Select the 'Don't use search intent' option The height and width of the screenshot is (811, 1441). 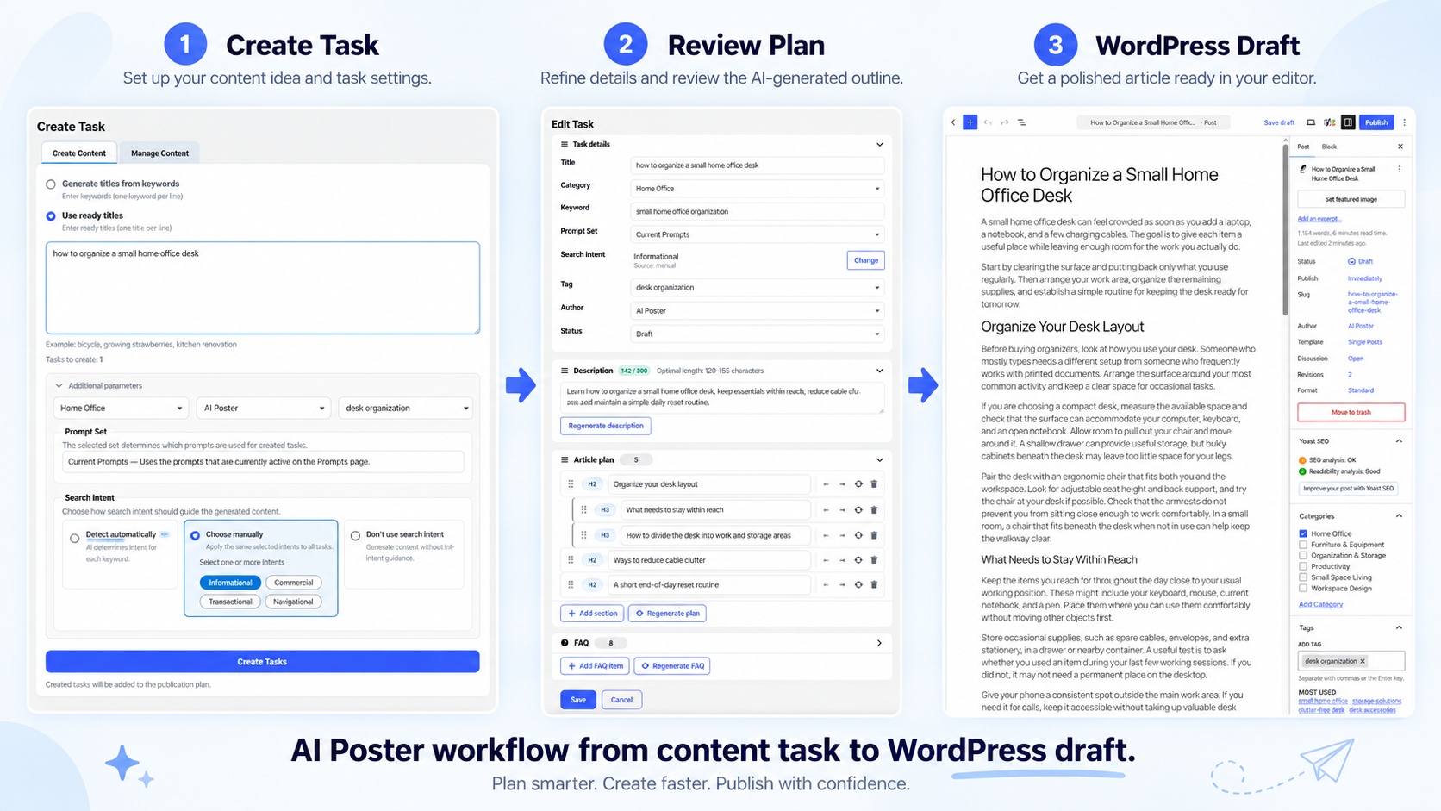tap(355, 536)
